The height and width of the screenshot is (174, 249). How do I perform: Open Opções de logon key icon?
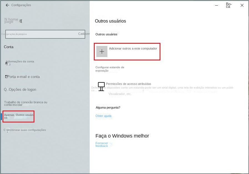click(5, 90)
